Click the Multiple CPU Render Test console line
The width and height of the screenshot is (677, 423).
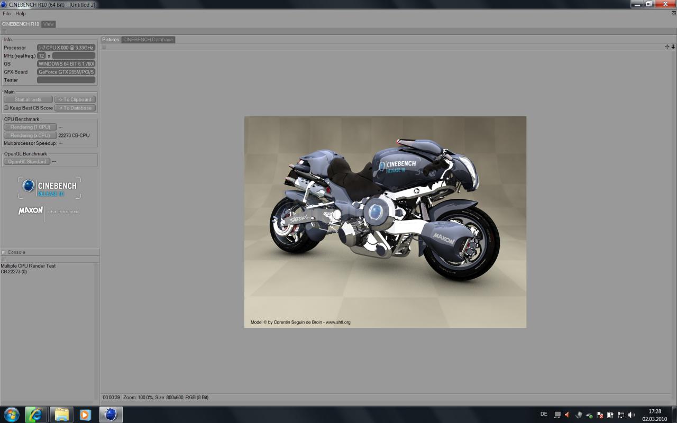tap(28, 266)
